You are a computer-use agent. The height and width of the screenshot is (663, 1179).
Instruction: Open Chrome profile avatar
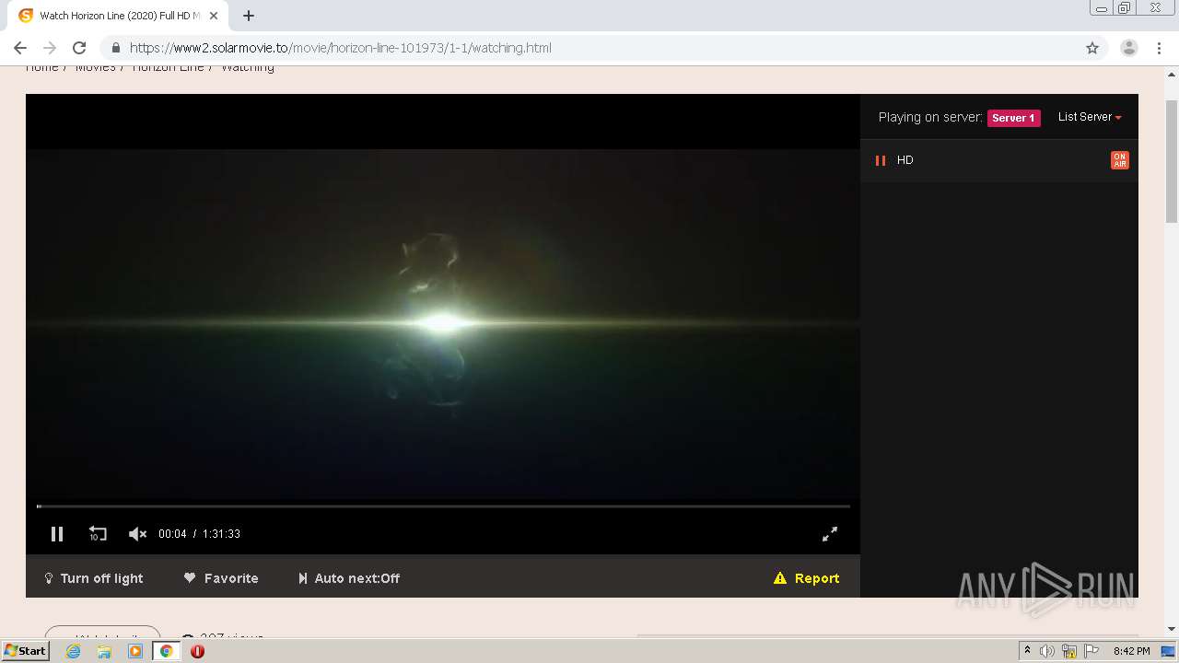1129,48
